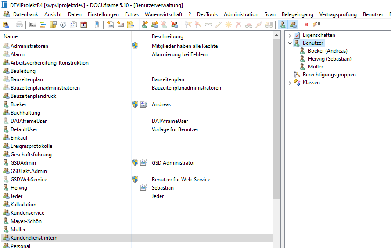Viewport: 391px width, 248px height.
Task: Click the contact card toolbar icon
Action: click(x=32, y=25)
